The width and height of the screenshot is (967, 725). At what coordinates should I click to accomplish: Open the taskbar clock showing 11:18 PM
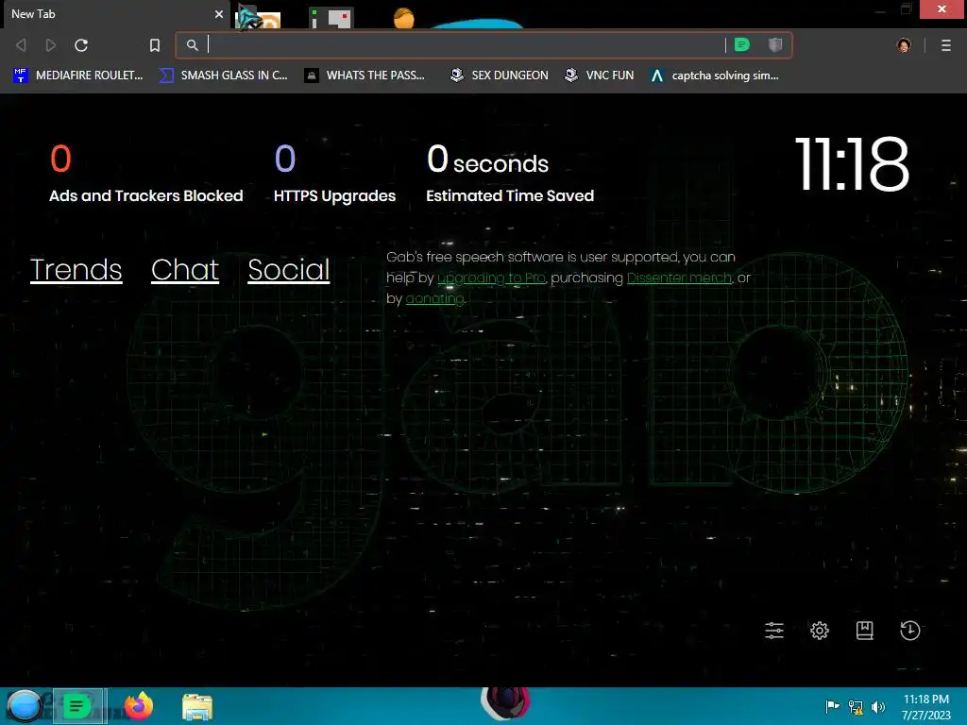[x=926, y=707]
